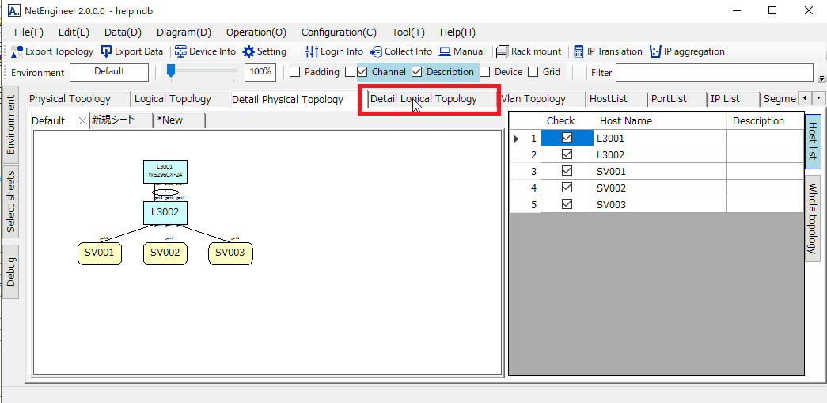The width and height of the screenshot is (827, 403).
Task: Toggle the Grid checkbox
Action: click(x=533, y=72)
